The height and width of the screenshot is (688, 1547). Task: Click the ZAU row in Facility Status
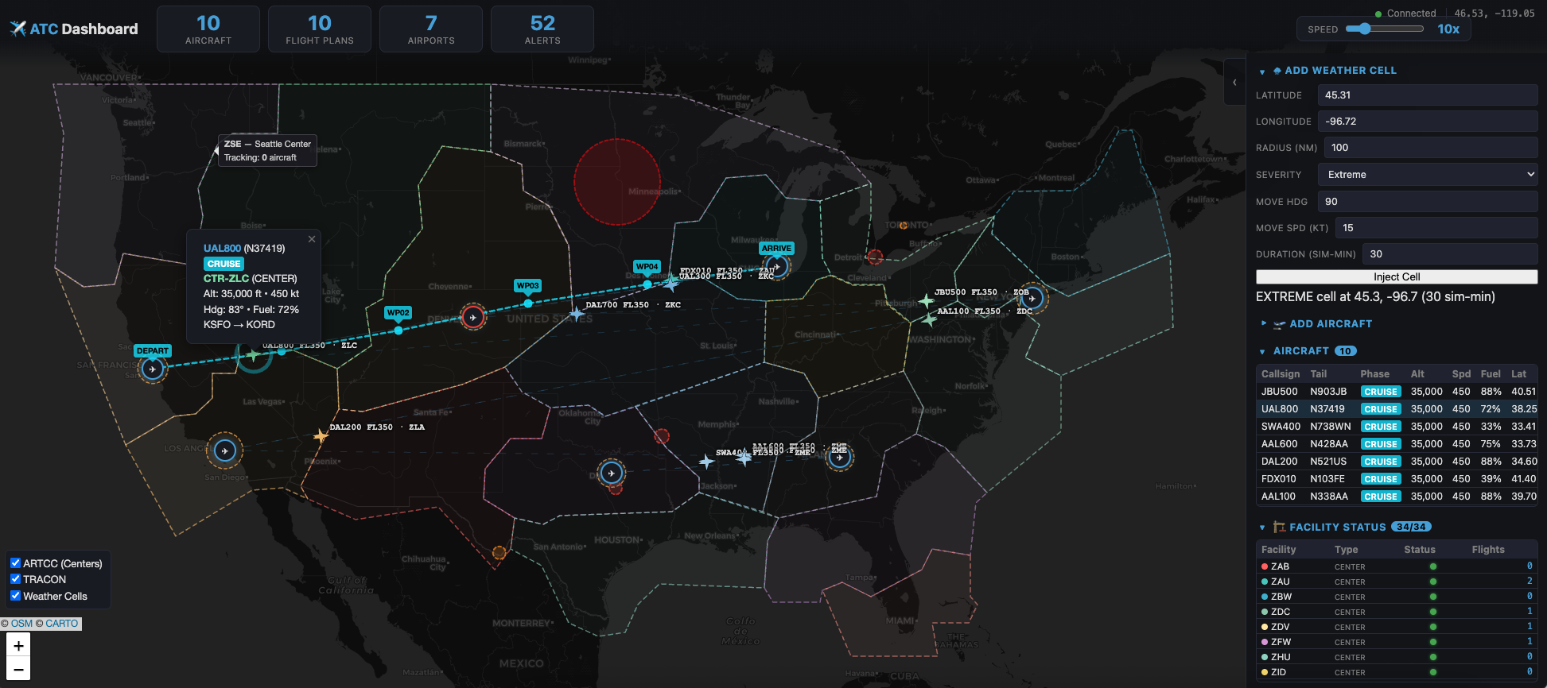pyautogui.click(x=1397, y=582)
